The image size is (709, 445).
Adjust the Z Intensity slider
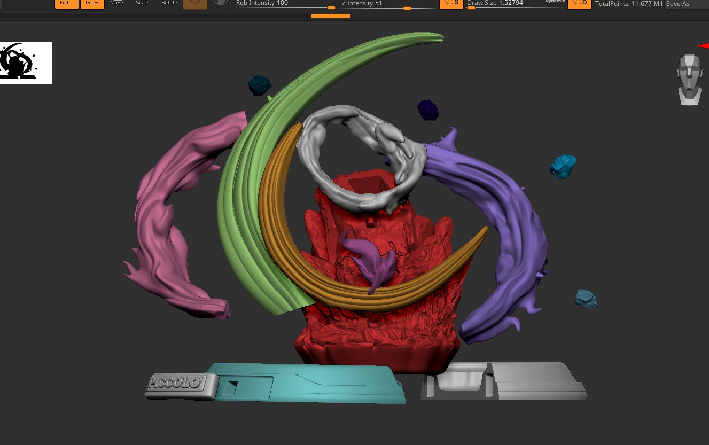point(388,5)
